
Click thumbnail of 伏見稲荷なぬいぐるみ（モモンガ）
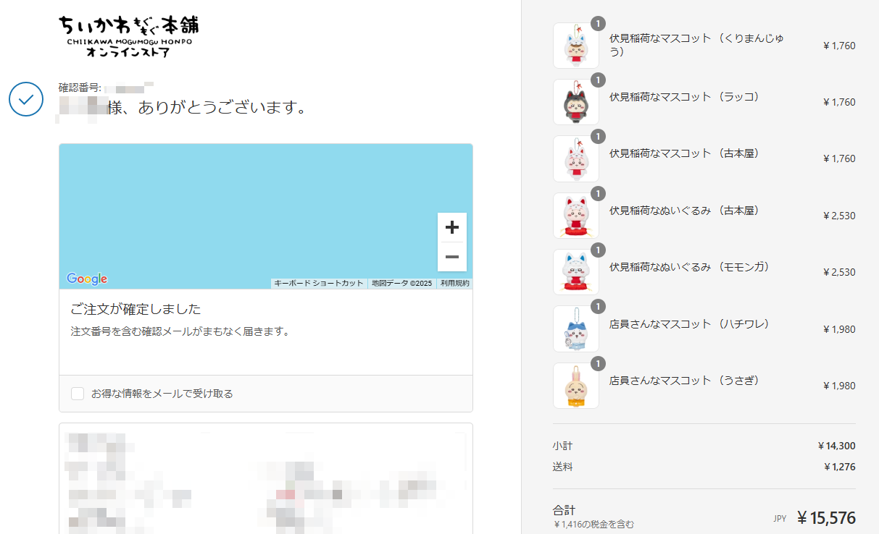pos(576,272)
